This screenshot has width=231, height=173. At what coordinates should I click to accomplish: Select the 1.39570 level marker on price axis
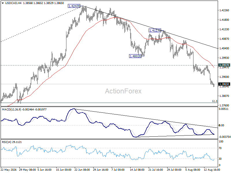[224, 65]
